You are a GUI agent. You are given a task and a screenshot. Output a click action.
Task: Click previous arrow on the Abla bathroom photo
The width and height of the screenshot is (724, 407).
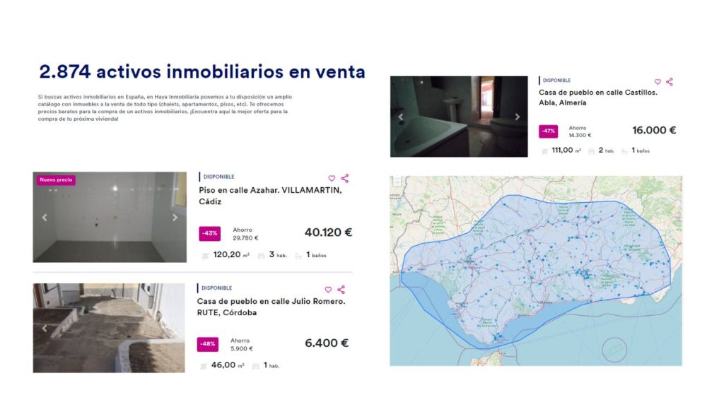pos(399,116)
